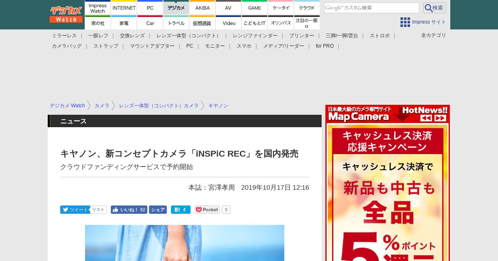Open the Impress Watch tab
This screenshot has width=498, height=261.
pos(98,7)
